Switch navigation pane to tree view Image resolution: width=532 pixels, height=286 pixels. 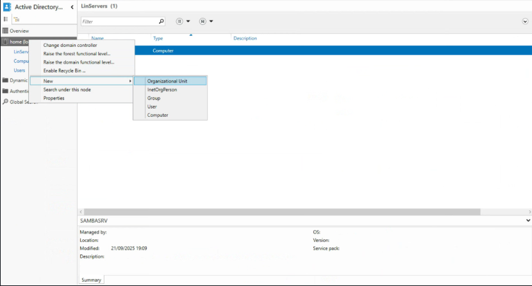pyautogui.click(x=17, y=20)
